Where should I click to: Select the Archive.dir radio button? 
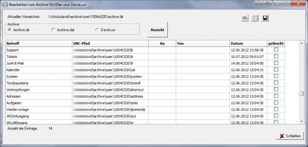tap(18, 30)
